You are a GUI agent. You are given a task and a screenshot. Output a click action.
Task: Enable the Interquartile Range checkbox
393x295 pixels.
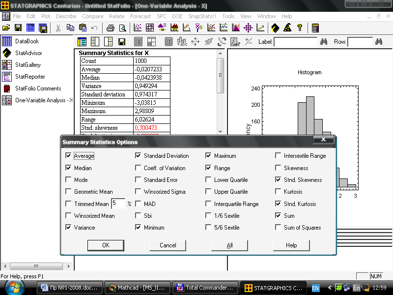coord(208,204)
